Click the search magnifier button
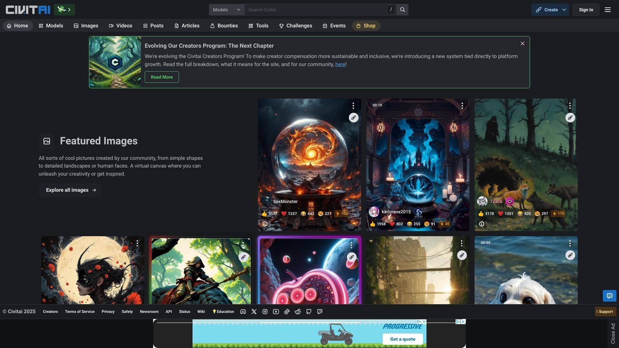 click(x=402, y=10)
